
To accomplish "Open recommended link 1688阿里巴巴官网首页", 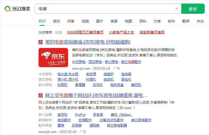I will (x=85, y=32).
